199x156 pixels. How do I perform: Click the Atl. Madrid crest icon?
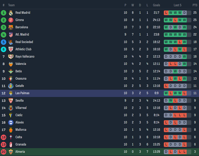click(11, 34)
